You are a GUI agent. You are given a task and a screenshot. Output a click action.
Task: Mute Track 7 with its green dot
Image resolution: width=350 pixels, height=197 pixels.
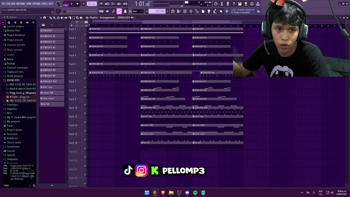click(x=85, y=87)
